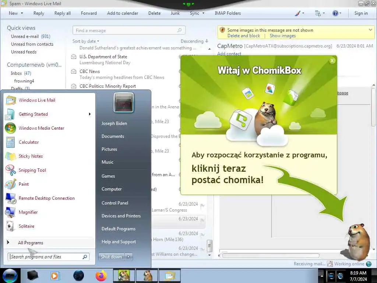Close the ChomikBox welcome popup

332,61
